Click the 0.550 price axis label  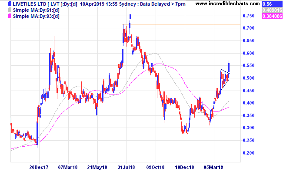click(x=249, y=65)
